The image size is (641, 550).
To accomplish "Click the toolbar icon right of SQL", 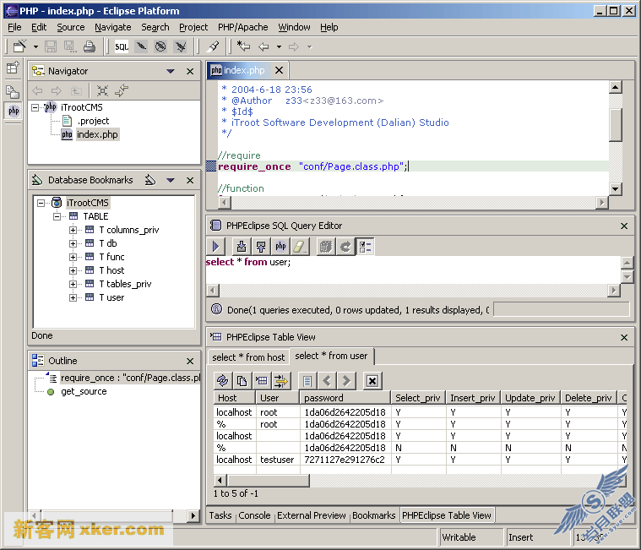I will coord(141,46).
